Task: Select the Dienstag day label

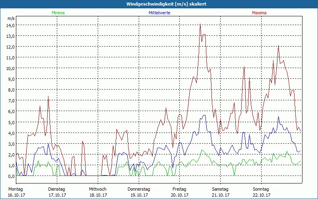Action: [56, 189]
